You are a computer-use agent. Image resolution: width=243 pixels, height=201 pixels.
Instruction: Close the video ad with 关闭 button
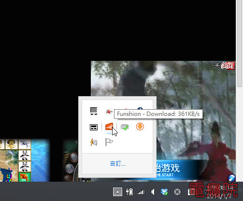pyautogui.click(x=228, y=66)
